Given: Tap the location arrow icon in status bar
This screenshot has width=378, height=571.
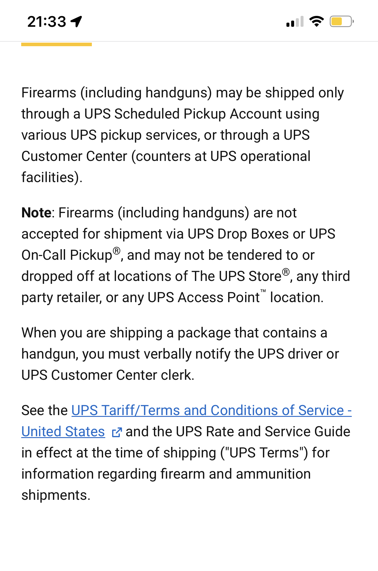Looking at the screenshot, I should (x=77, y=21).
